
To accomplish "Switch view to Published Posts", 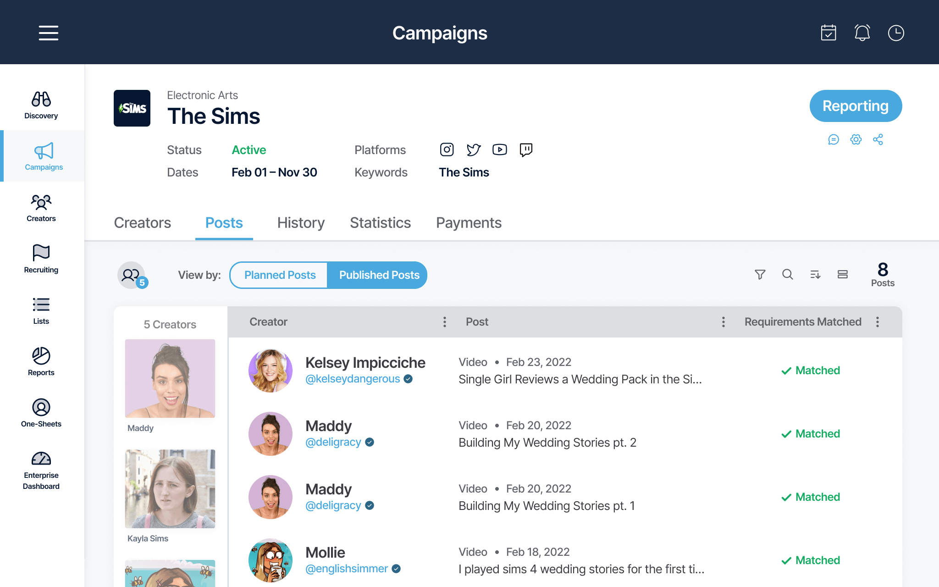I will (x=379, y=275).
